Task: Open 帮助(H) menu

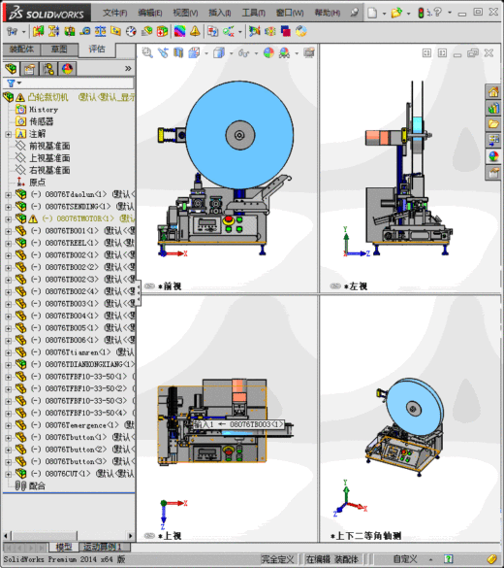Action: click(328, 13)
